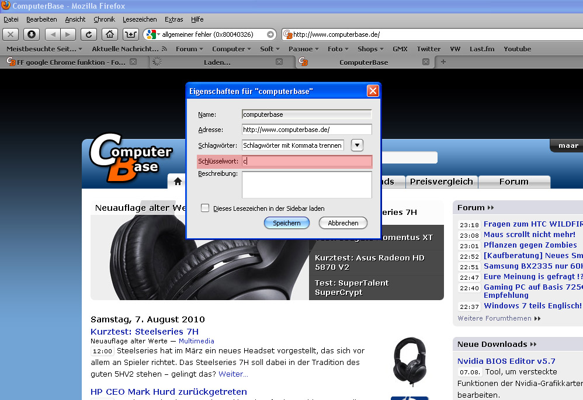Open Meistbesuchte Seiten bookmark dropdown
This screenshot has height=400, width=583.
pos(44,49)
